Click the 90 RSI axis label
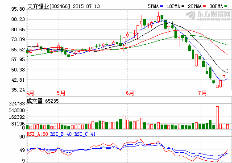The image size is (232, 163). 22,137
